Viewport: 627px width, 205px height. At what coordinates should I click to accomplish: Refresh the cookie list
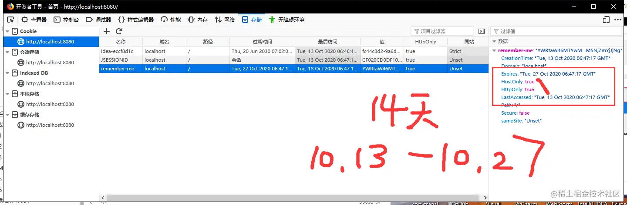tap(119, 31)
